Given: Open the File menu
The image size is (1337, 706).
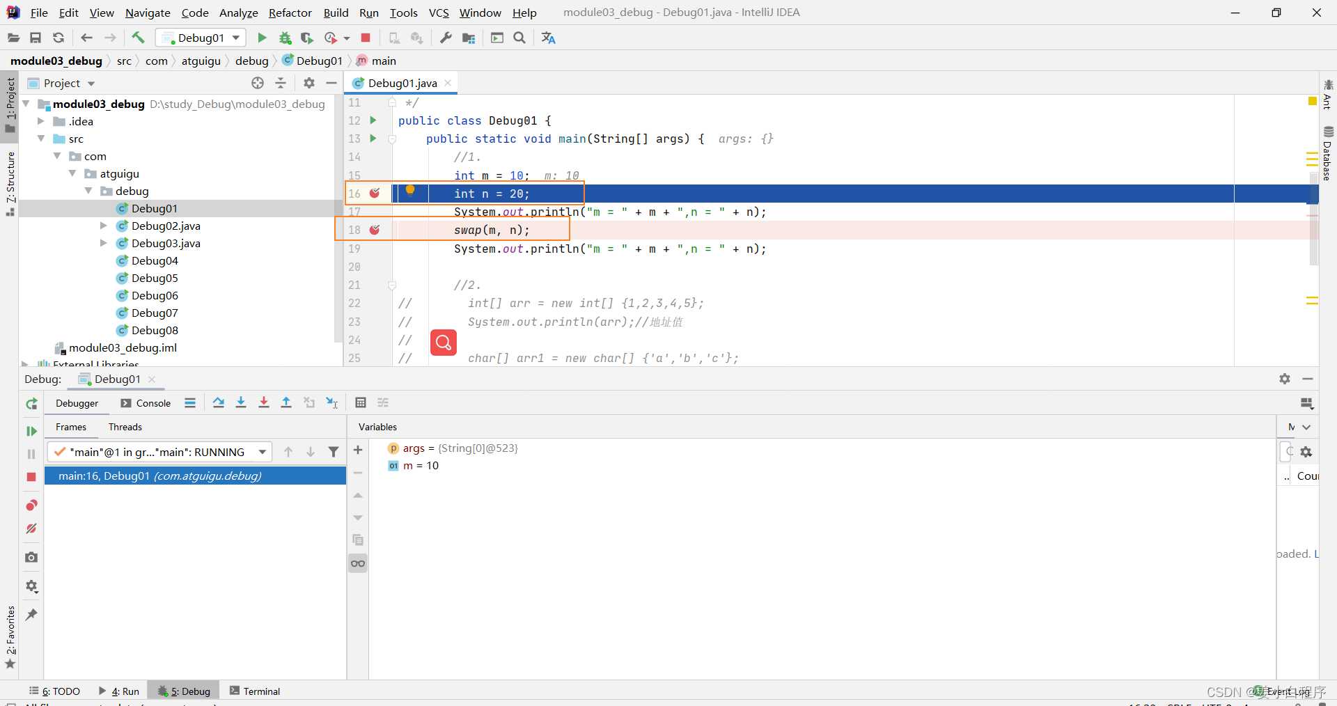Looking at the screenshot, I should [x=39, y=13].
